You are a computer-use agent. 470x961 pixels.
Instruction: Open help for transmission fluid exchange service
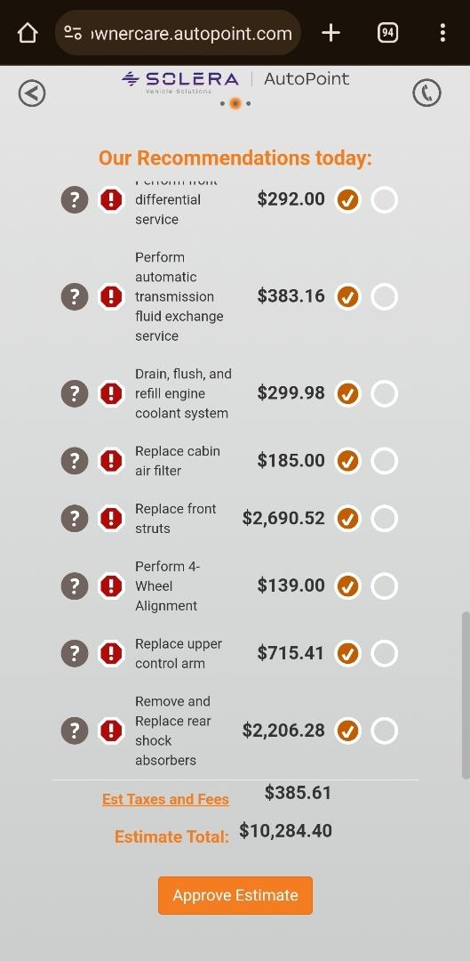coord(75,296)
